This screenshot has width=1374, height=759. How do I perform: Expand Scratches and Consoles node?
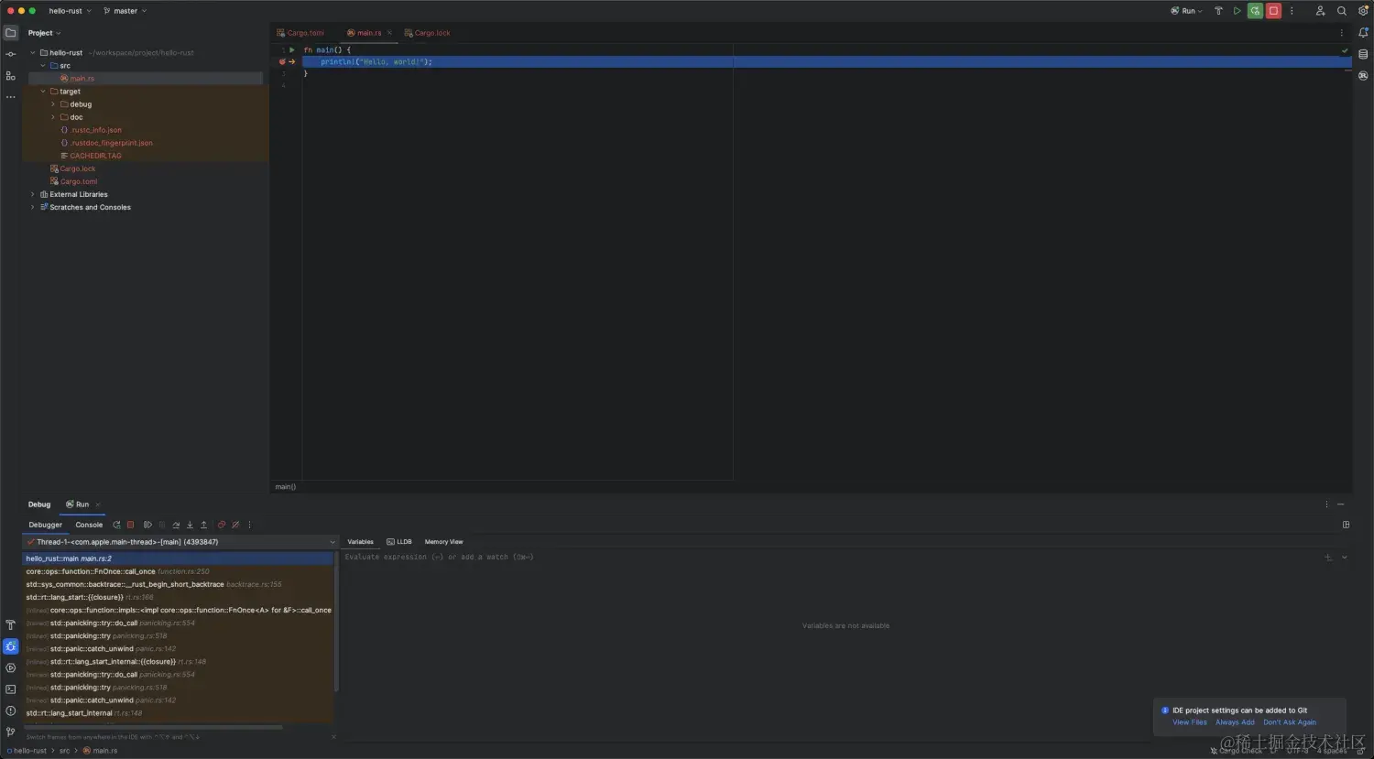coord(33,207)
